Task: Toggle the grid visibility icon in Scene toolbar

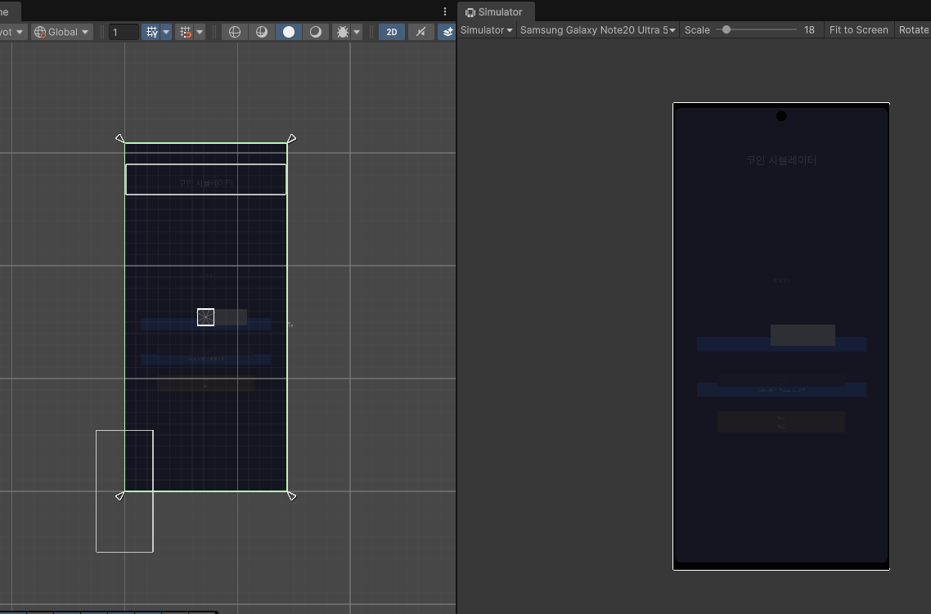Action: (151, 32)
